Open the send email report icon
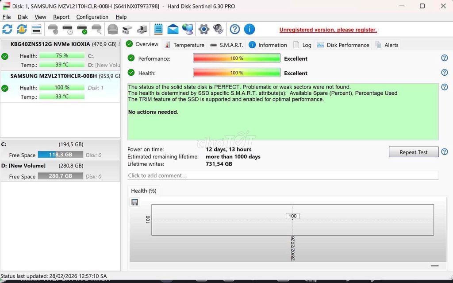This screenshot has height=283, width=453. pyautogui.click(x=173, y=30)
